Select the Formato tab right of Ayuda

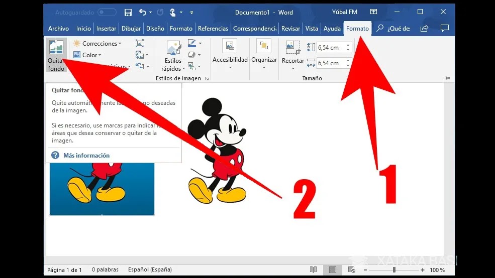pos(357,29)
